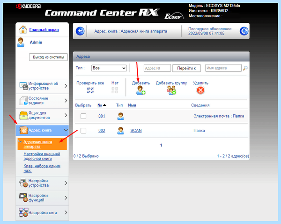
Task: Sort by № column header
Action: tap(100, 105)
